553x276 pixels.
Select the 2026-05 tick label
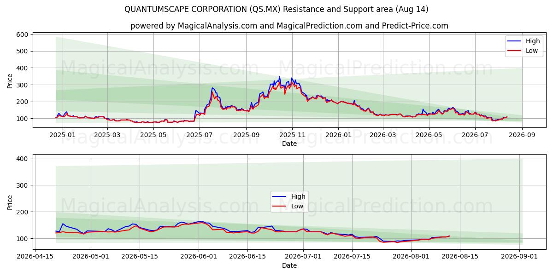(429, 135)
